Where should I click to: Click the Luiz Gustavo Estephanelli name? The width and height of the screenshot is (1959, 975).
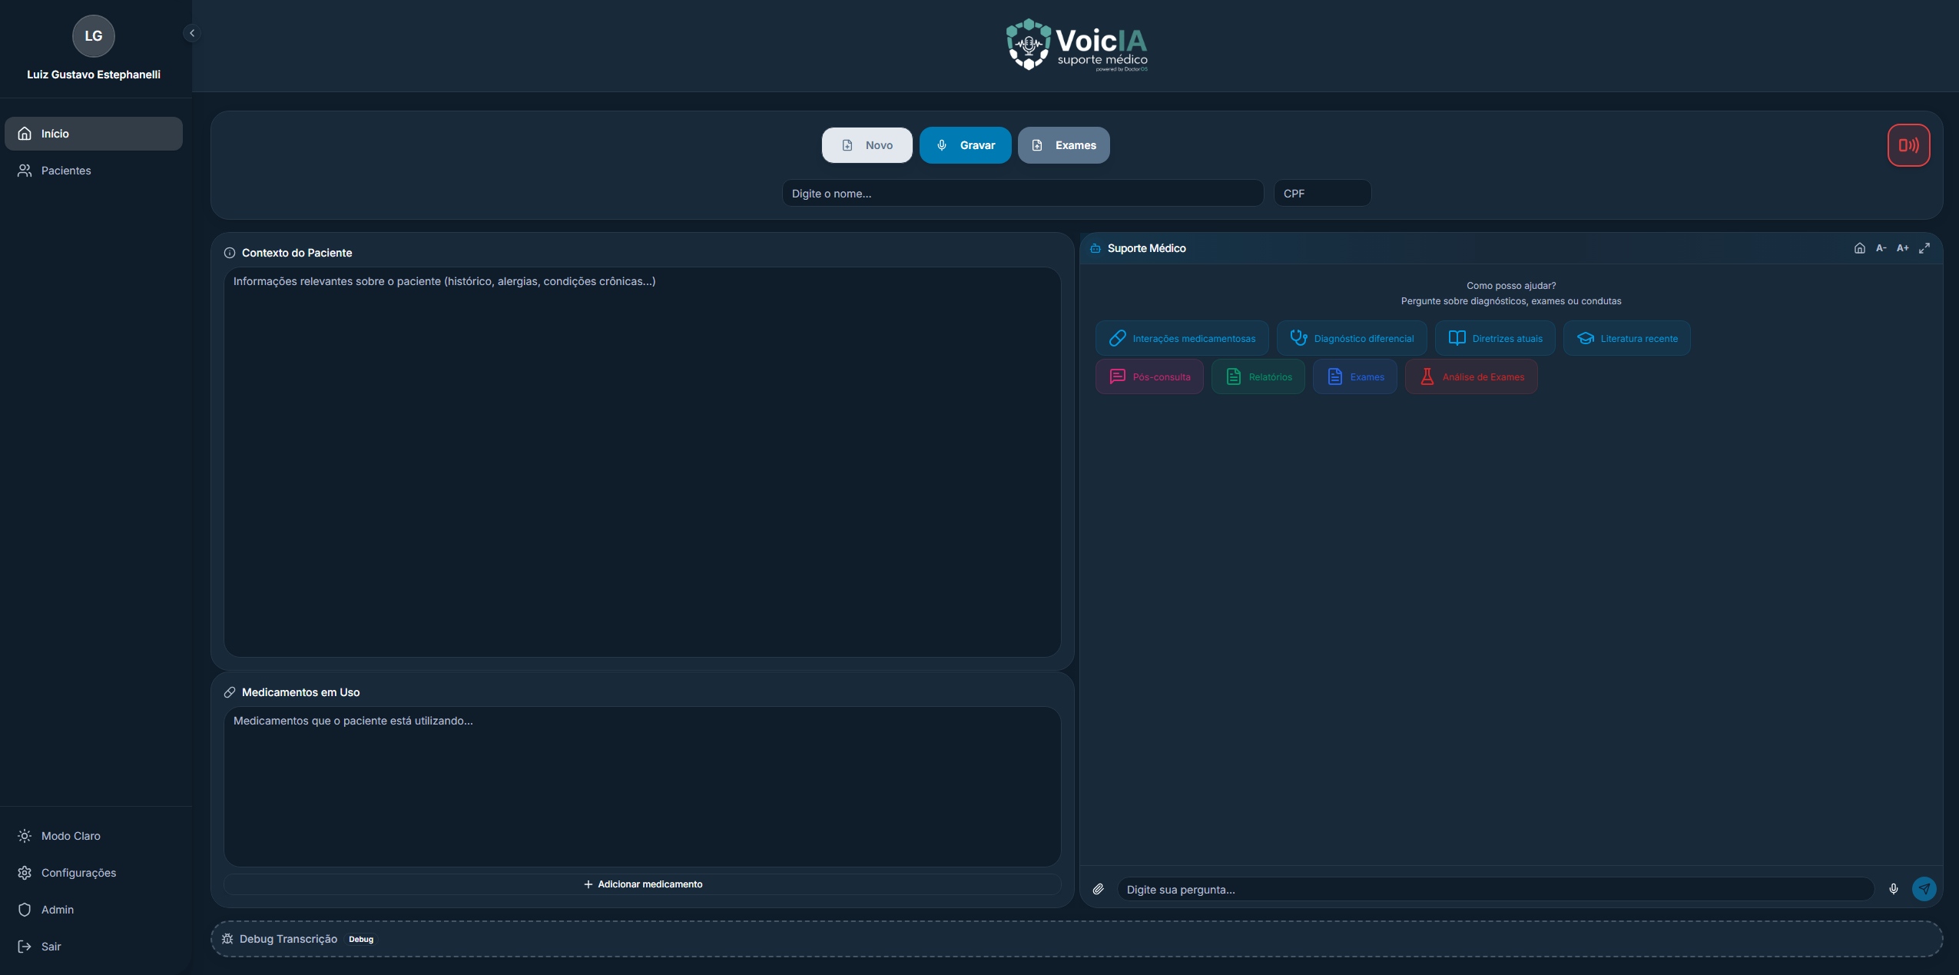[94, 75]
